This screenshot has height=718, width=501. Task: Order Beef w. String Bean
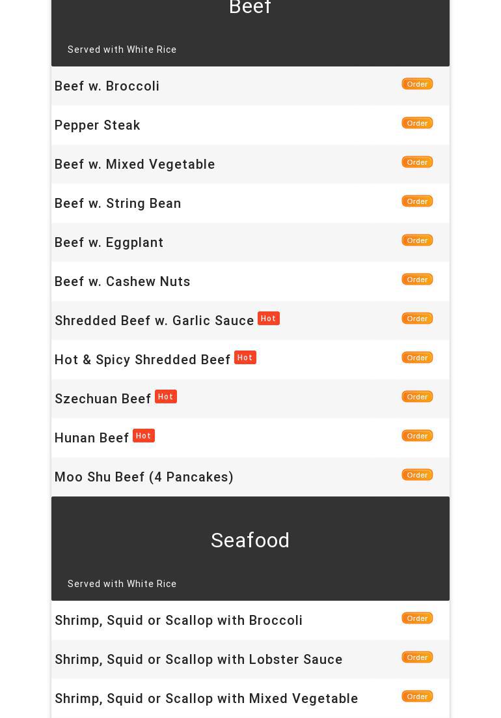(417, 201)
